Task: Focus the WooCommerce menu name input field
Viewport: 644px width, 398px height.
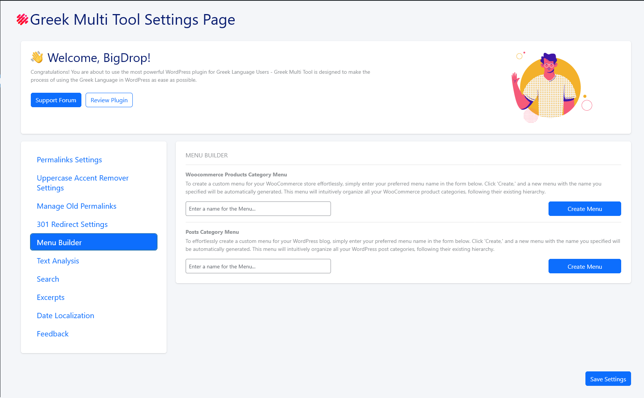Action: coord(258,209)
